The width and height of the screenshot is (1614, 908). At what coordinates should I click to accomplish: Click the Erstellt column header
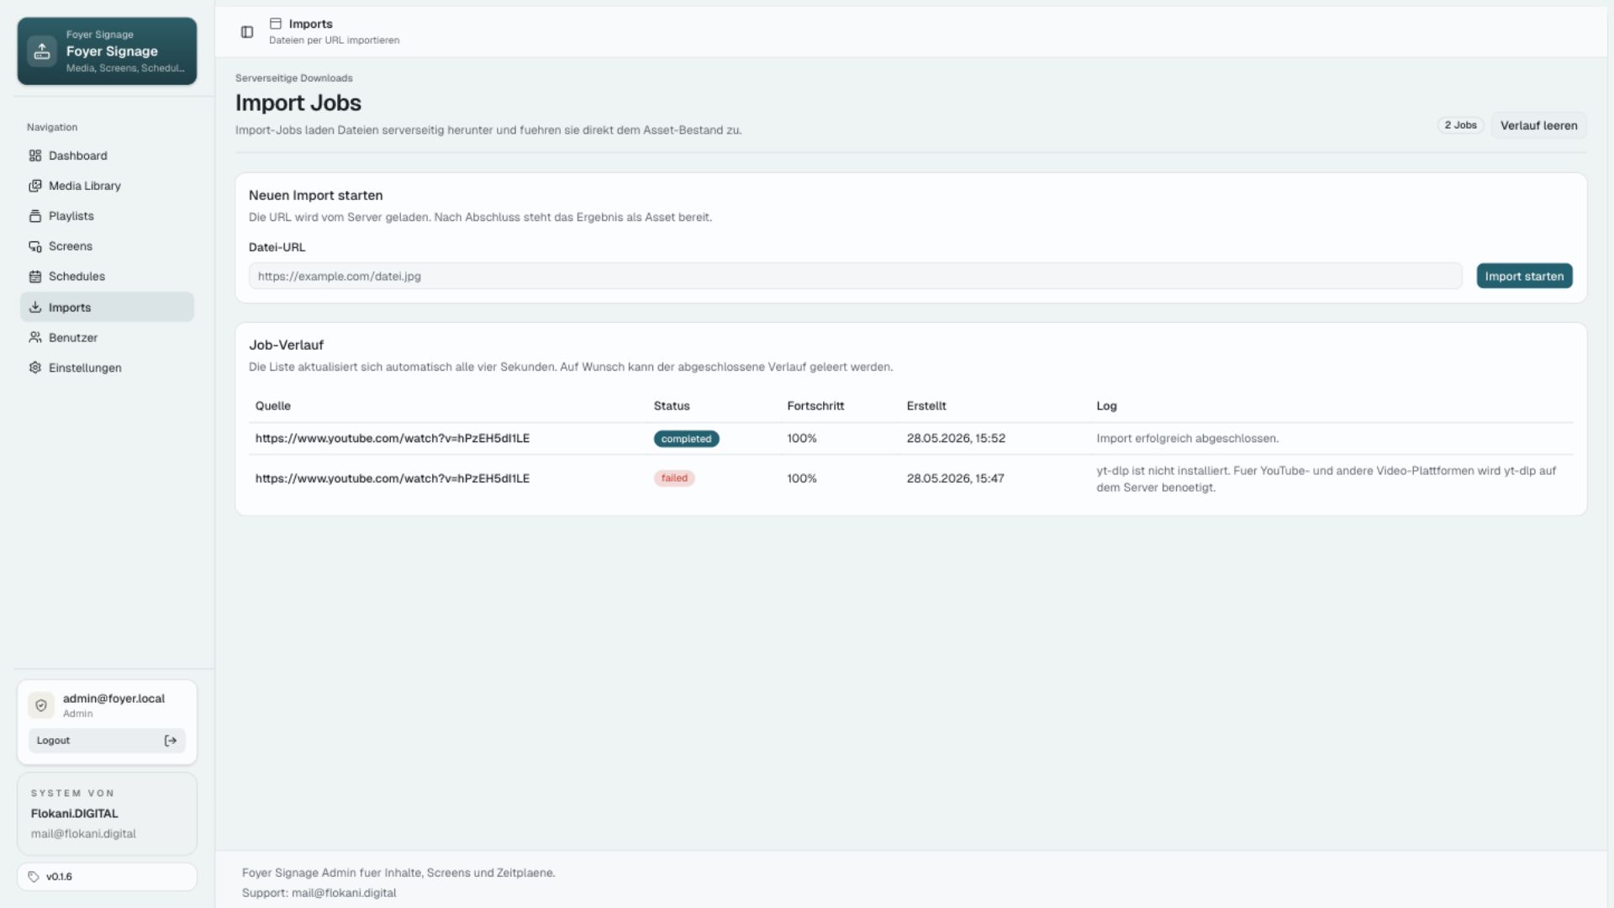[926, 406]
